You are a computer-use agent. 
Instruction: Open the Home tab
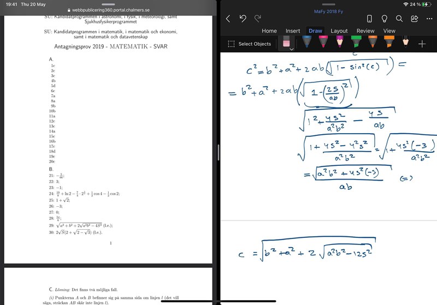click(x=269, y=31)
